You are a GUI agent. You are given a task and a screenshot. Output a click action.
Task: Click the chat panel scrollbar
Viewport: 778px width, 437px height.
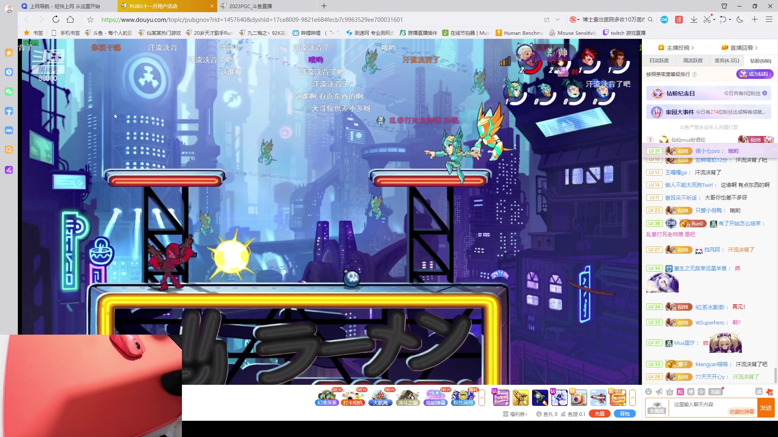[775, 375]
